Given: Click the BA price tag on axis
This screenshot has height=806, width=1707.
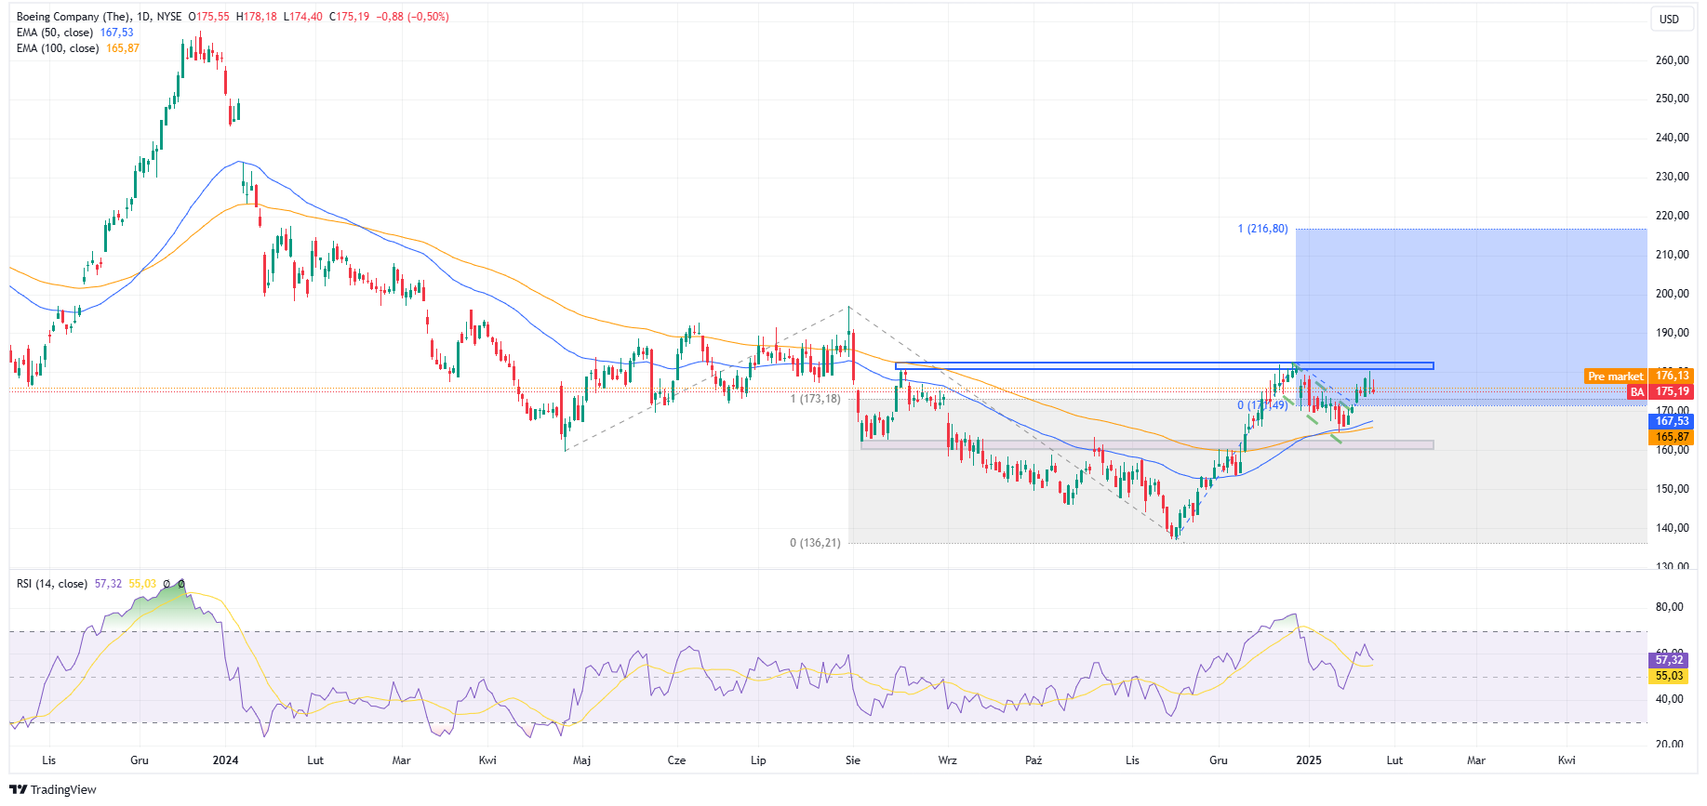Looking at the screenshot, I should [1637, 392].
